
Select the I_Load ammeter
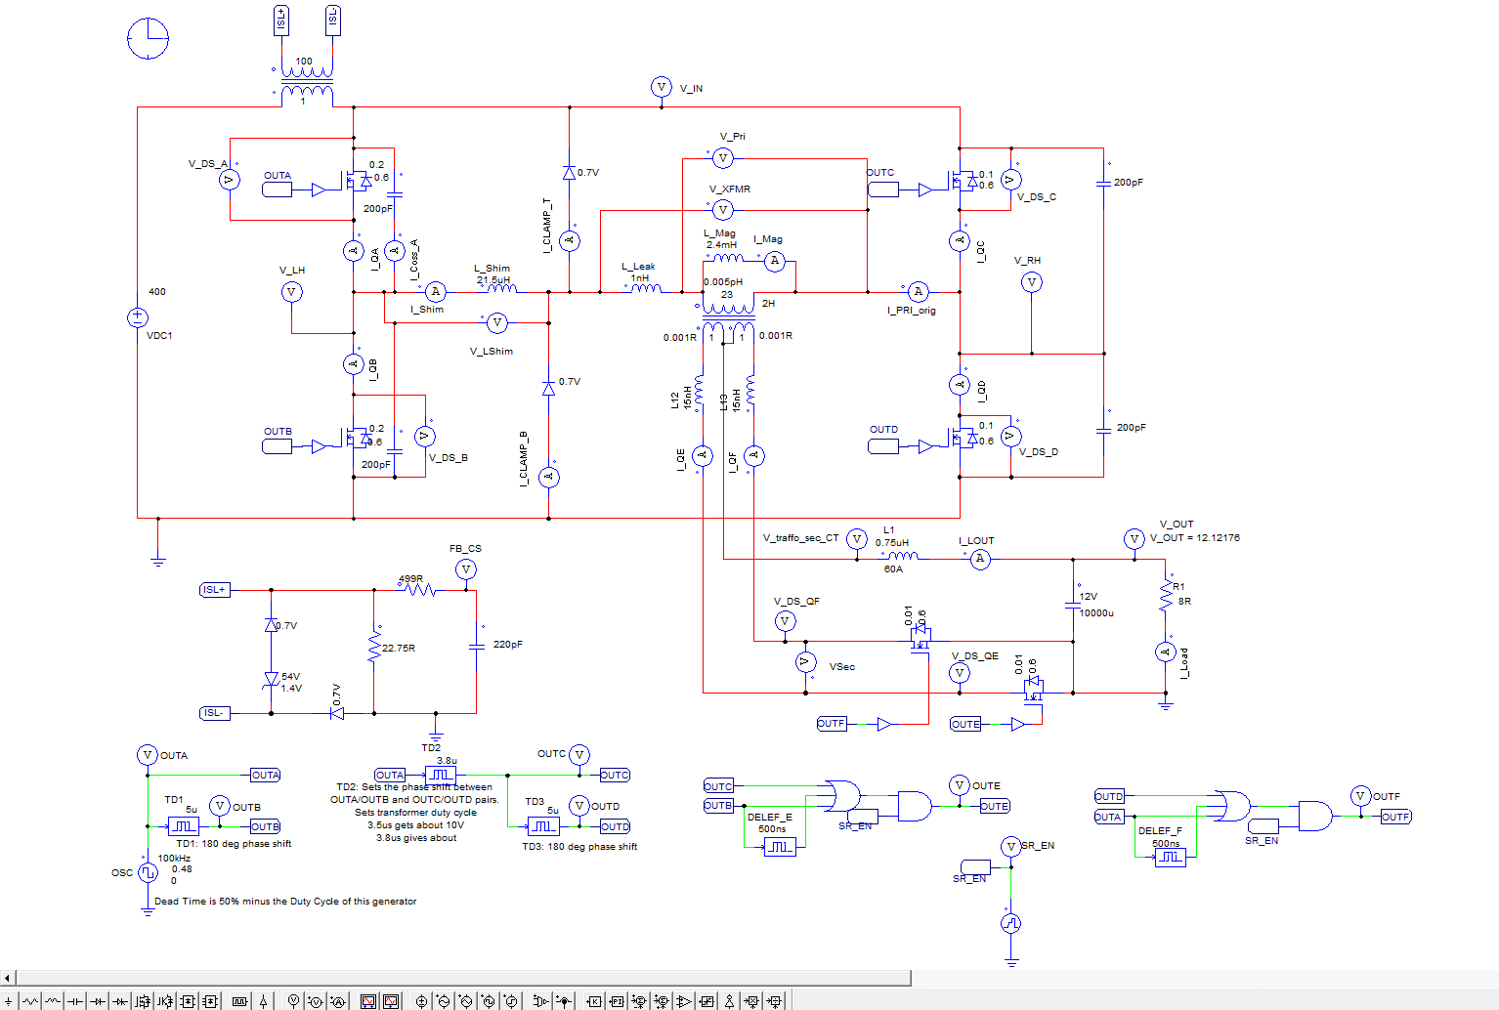coord(1166,652)
